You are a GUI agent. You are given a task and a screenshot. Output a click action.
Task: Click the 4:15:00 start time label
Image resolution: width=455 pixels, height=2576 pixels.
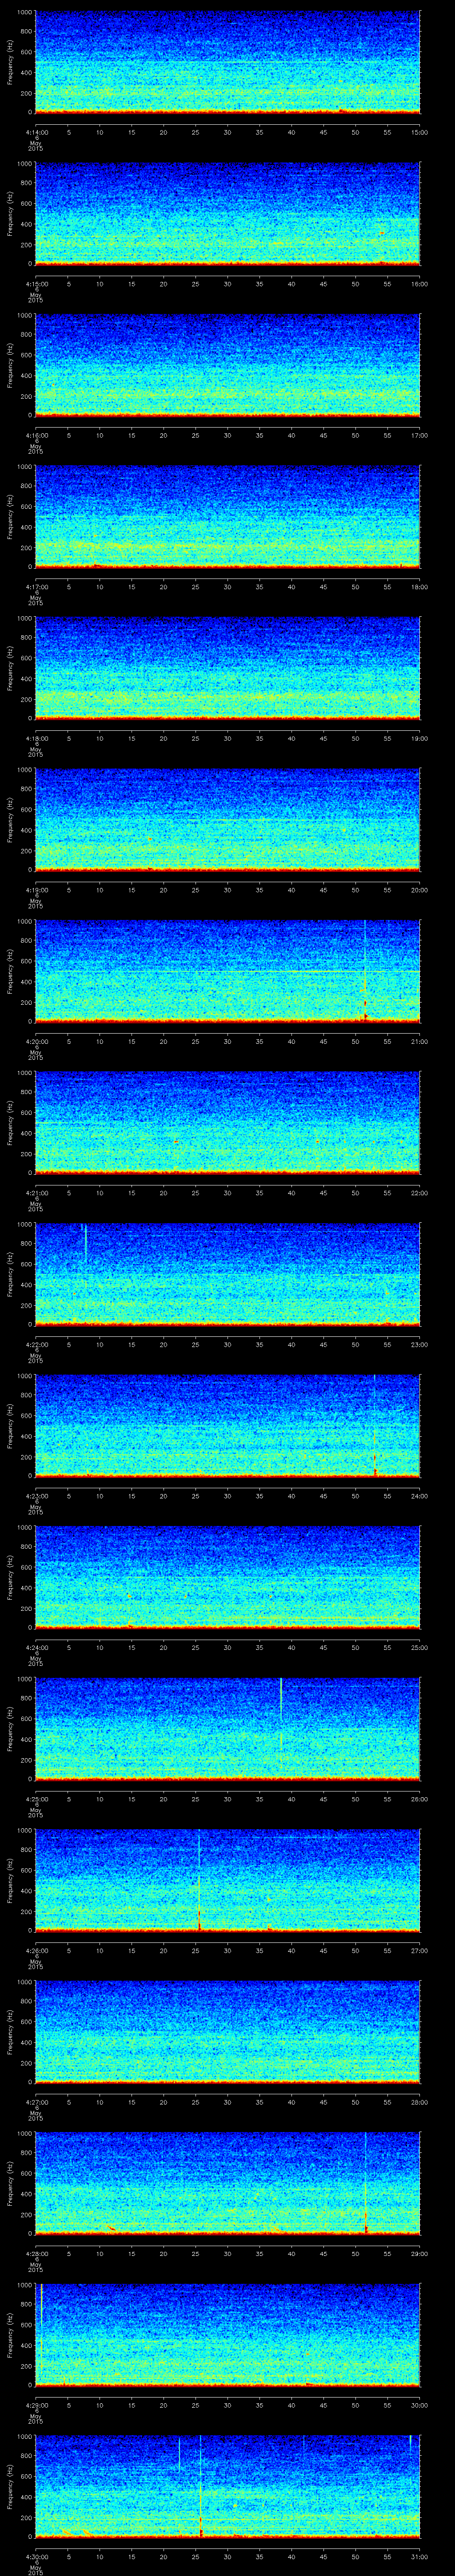point(36,284)
